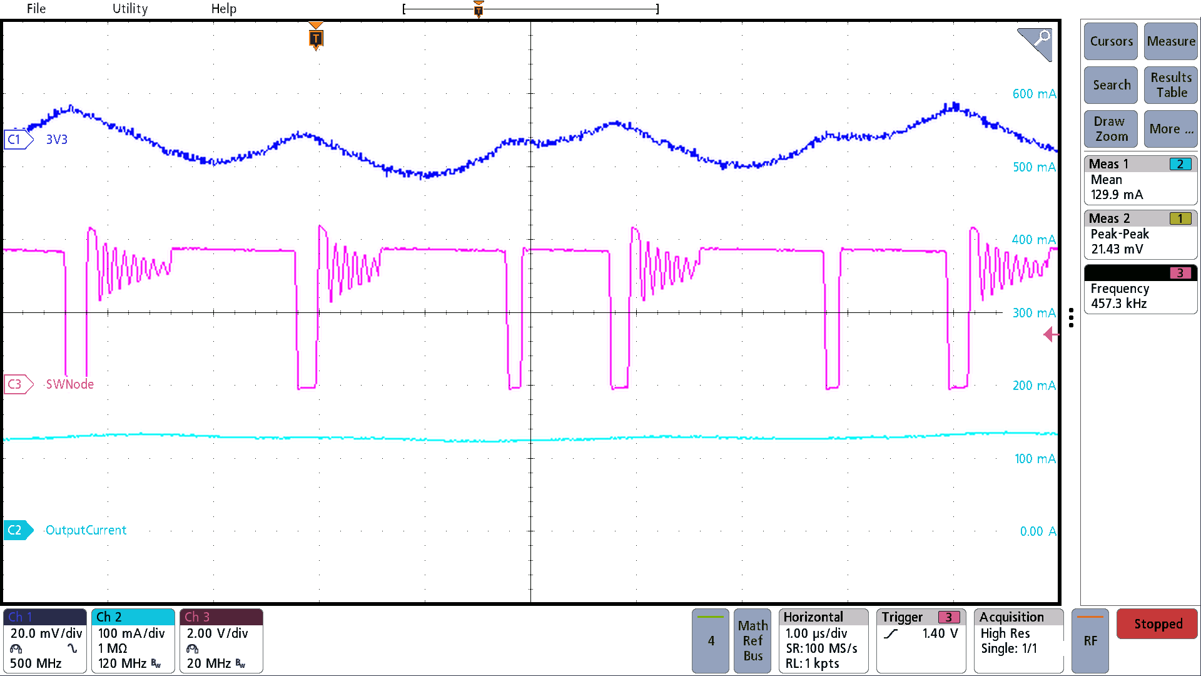Open the Utility menu

[x=129, y=9]
